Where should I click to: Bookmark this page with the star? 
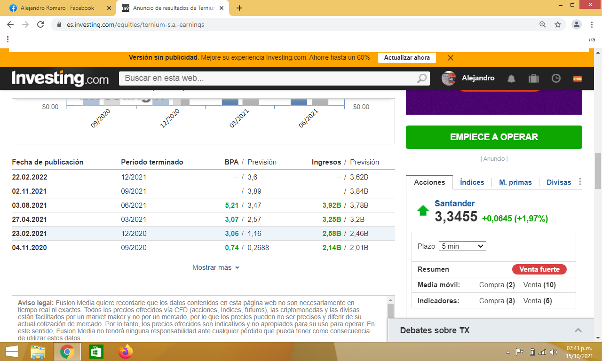pyautogui.click(x=558, y=24)
